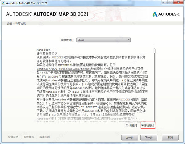
Task: Click the AutoCAD title bar app icon
Action: [x=3, y=3]
